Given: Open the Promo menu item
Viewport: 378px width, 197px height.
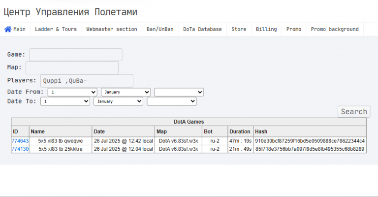Looking at the screenshot, I should point(294,30).
